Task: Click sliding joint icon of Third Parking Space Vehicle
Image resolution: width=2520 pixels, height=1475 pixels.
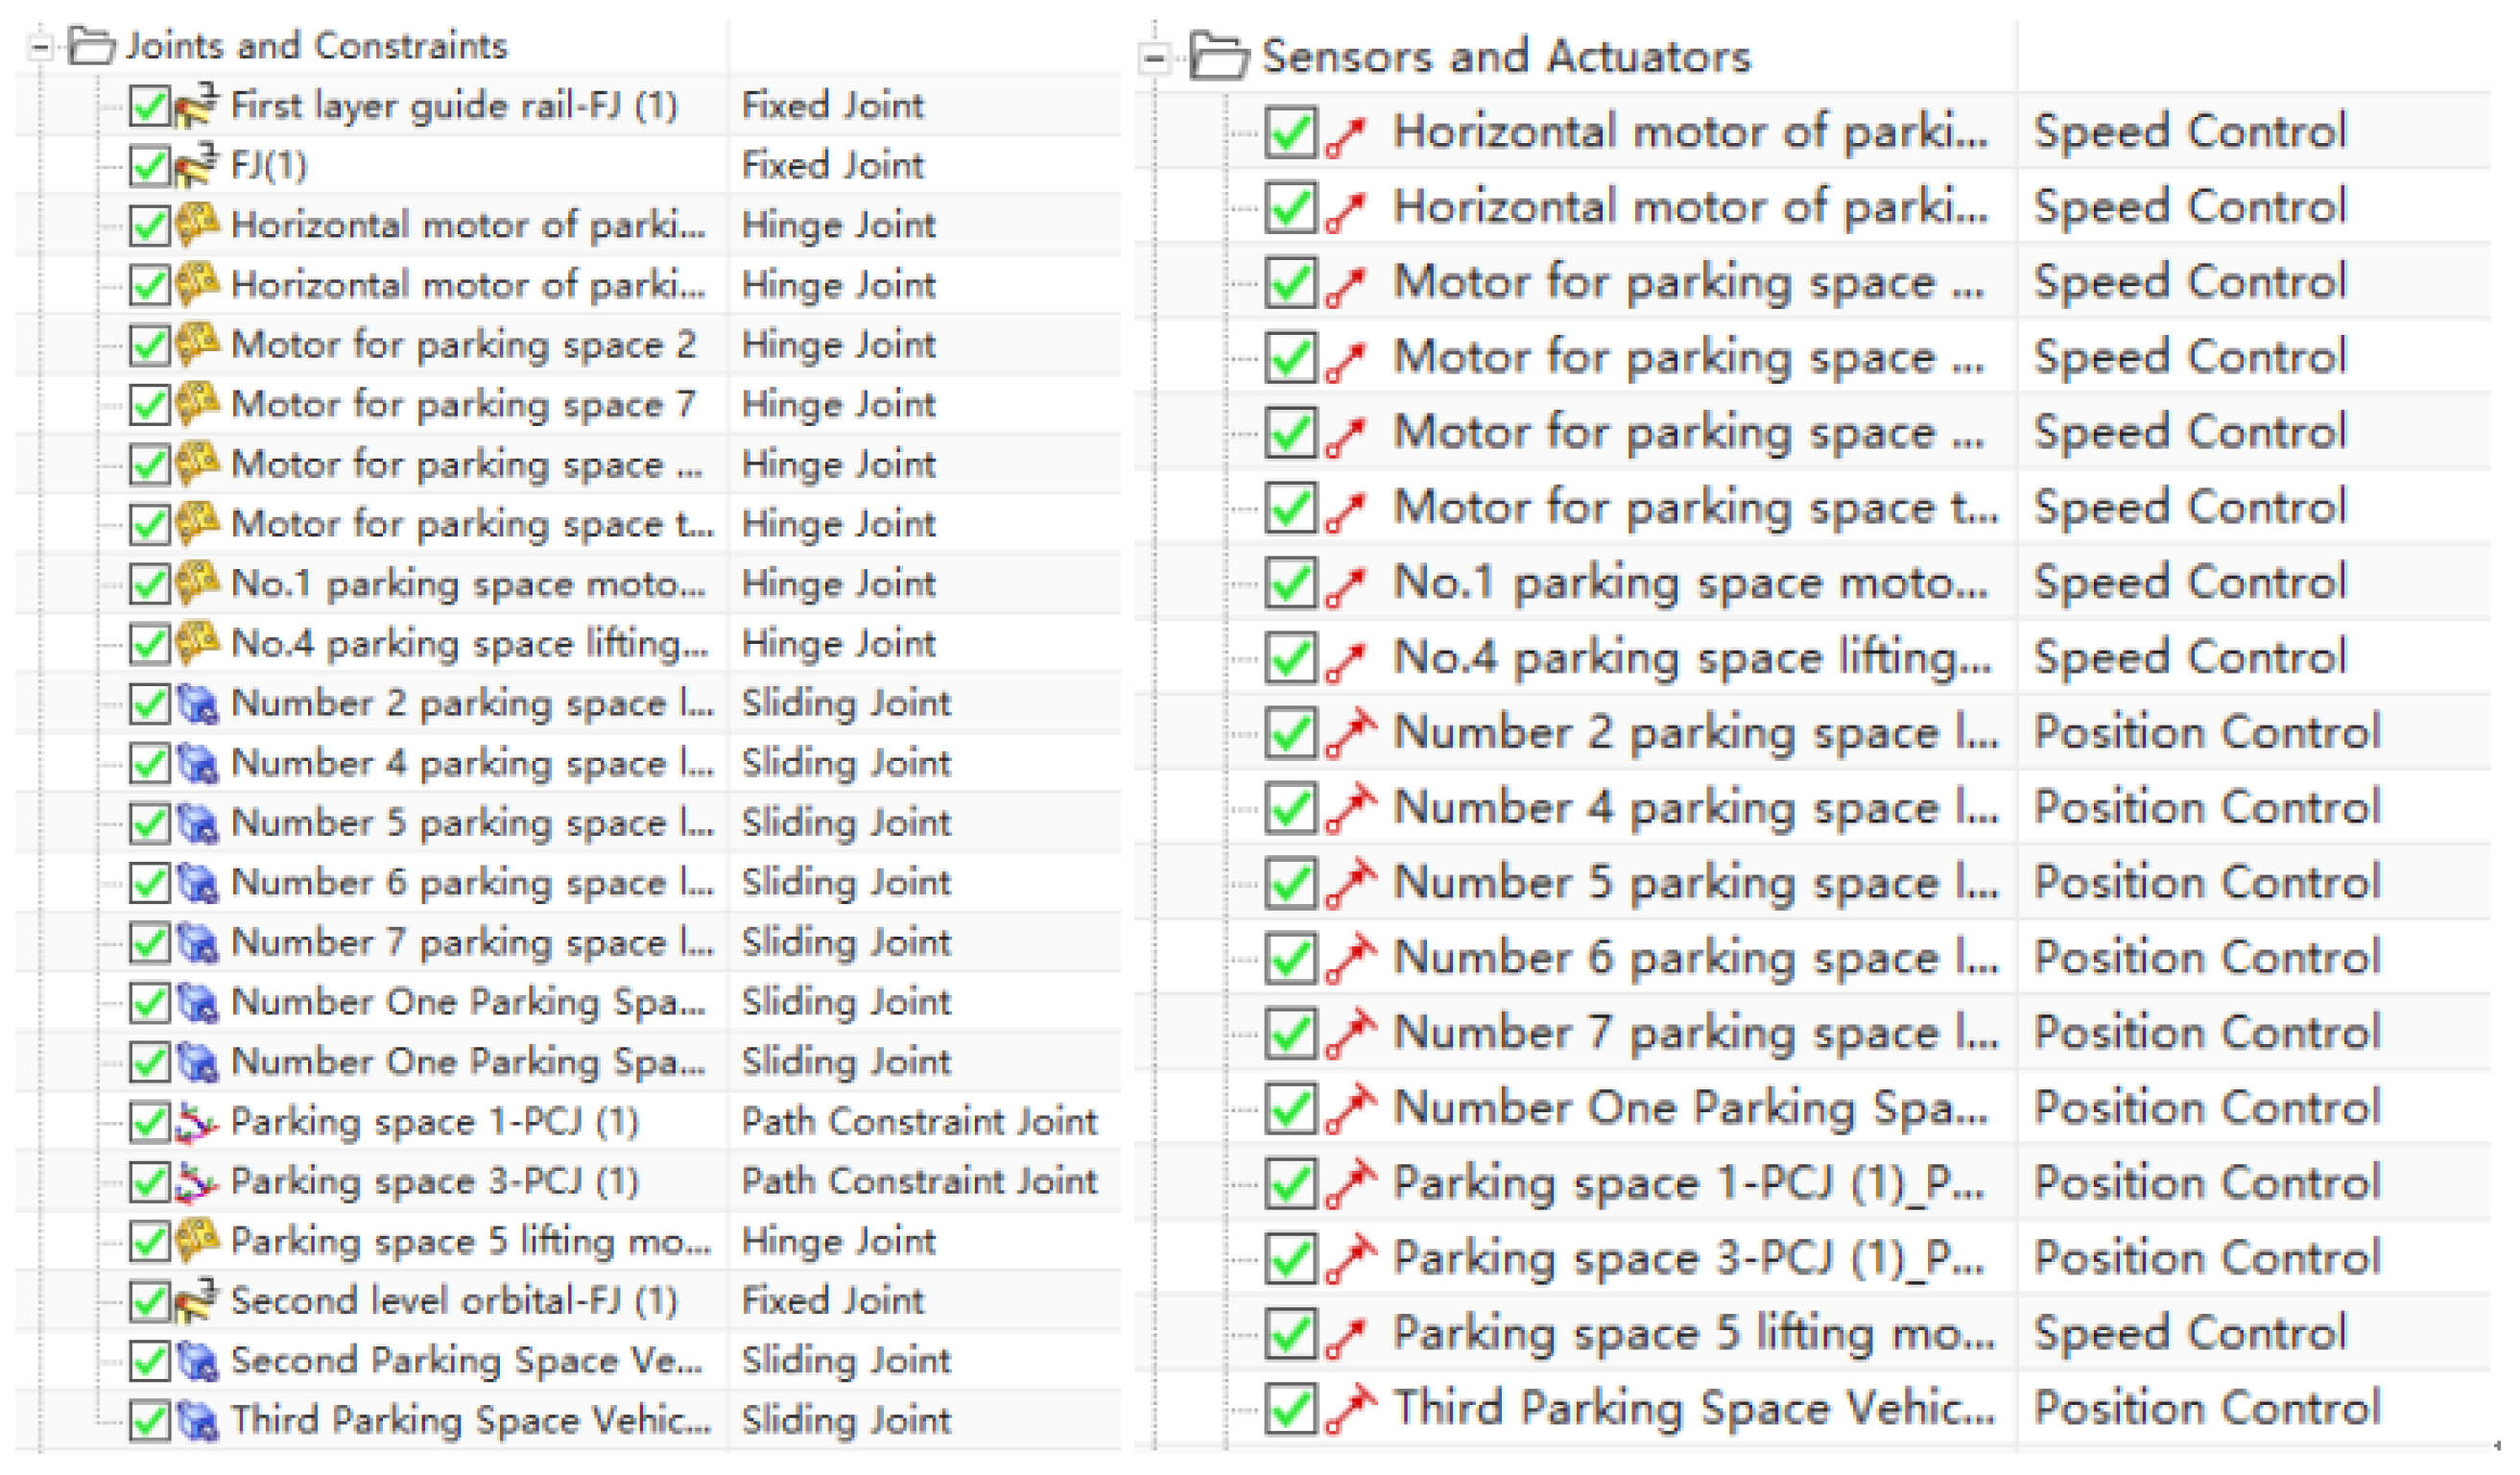Action: [197, 1420]
